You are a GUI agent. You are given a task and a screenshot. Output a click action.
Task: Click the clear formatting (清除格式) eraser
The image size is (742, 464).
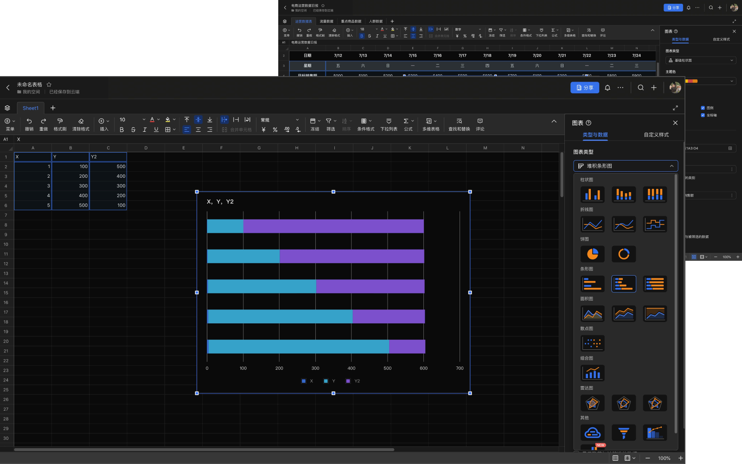(81, 124)
